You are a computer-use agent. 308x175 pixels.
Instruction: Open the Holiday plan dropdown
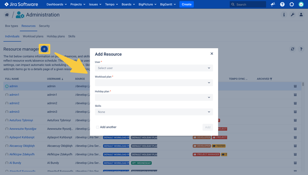(x=154, y=97)
